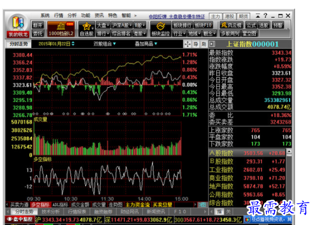Open the 地域 dropdown

(x=194, y=34)
